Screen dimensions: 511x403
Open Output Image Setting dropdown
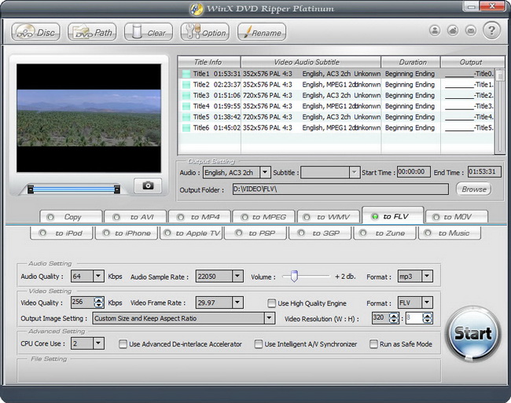(269, 318)
